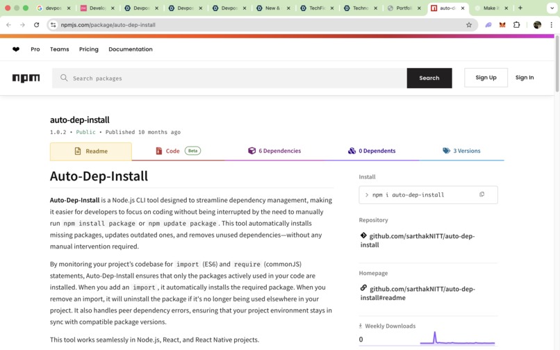Click the 'Published 10 months ago' text
The width and height of the screenshot is (560, 350).
tap(143, 132)
